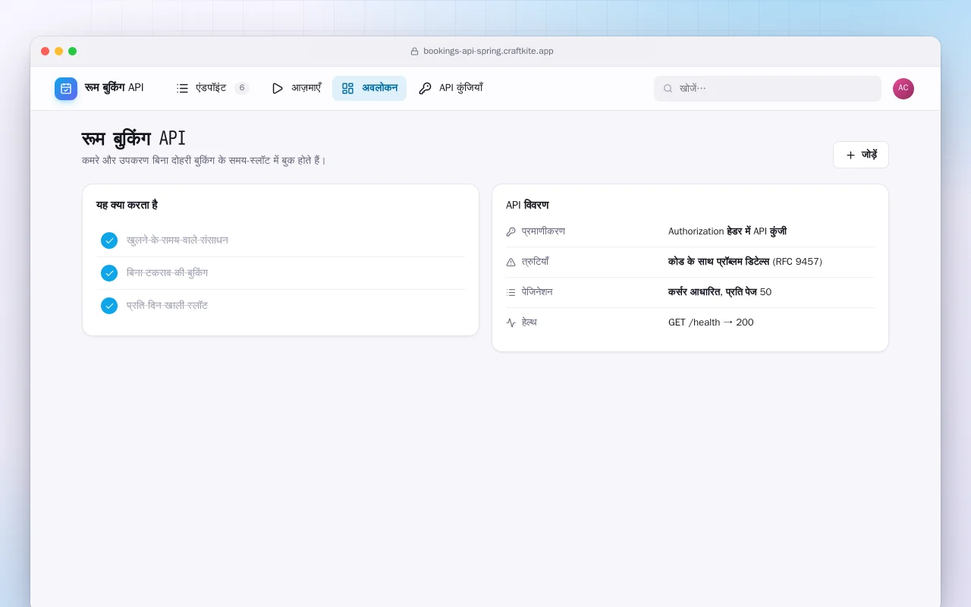
Task: Click the subtitle starting with कमरे और उपकरण
Action: click(204, 160)
